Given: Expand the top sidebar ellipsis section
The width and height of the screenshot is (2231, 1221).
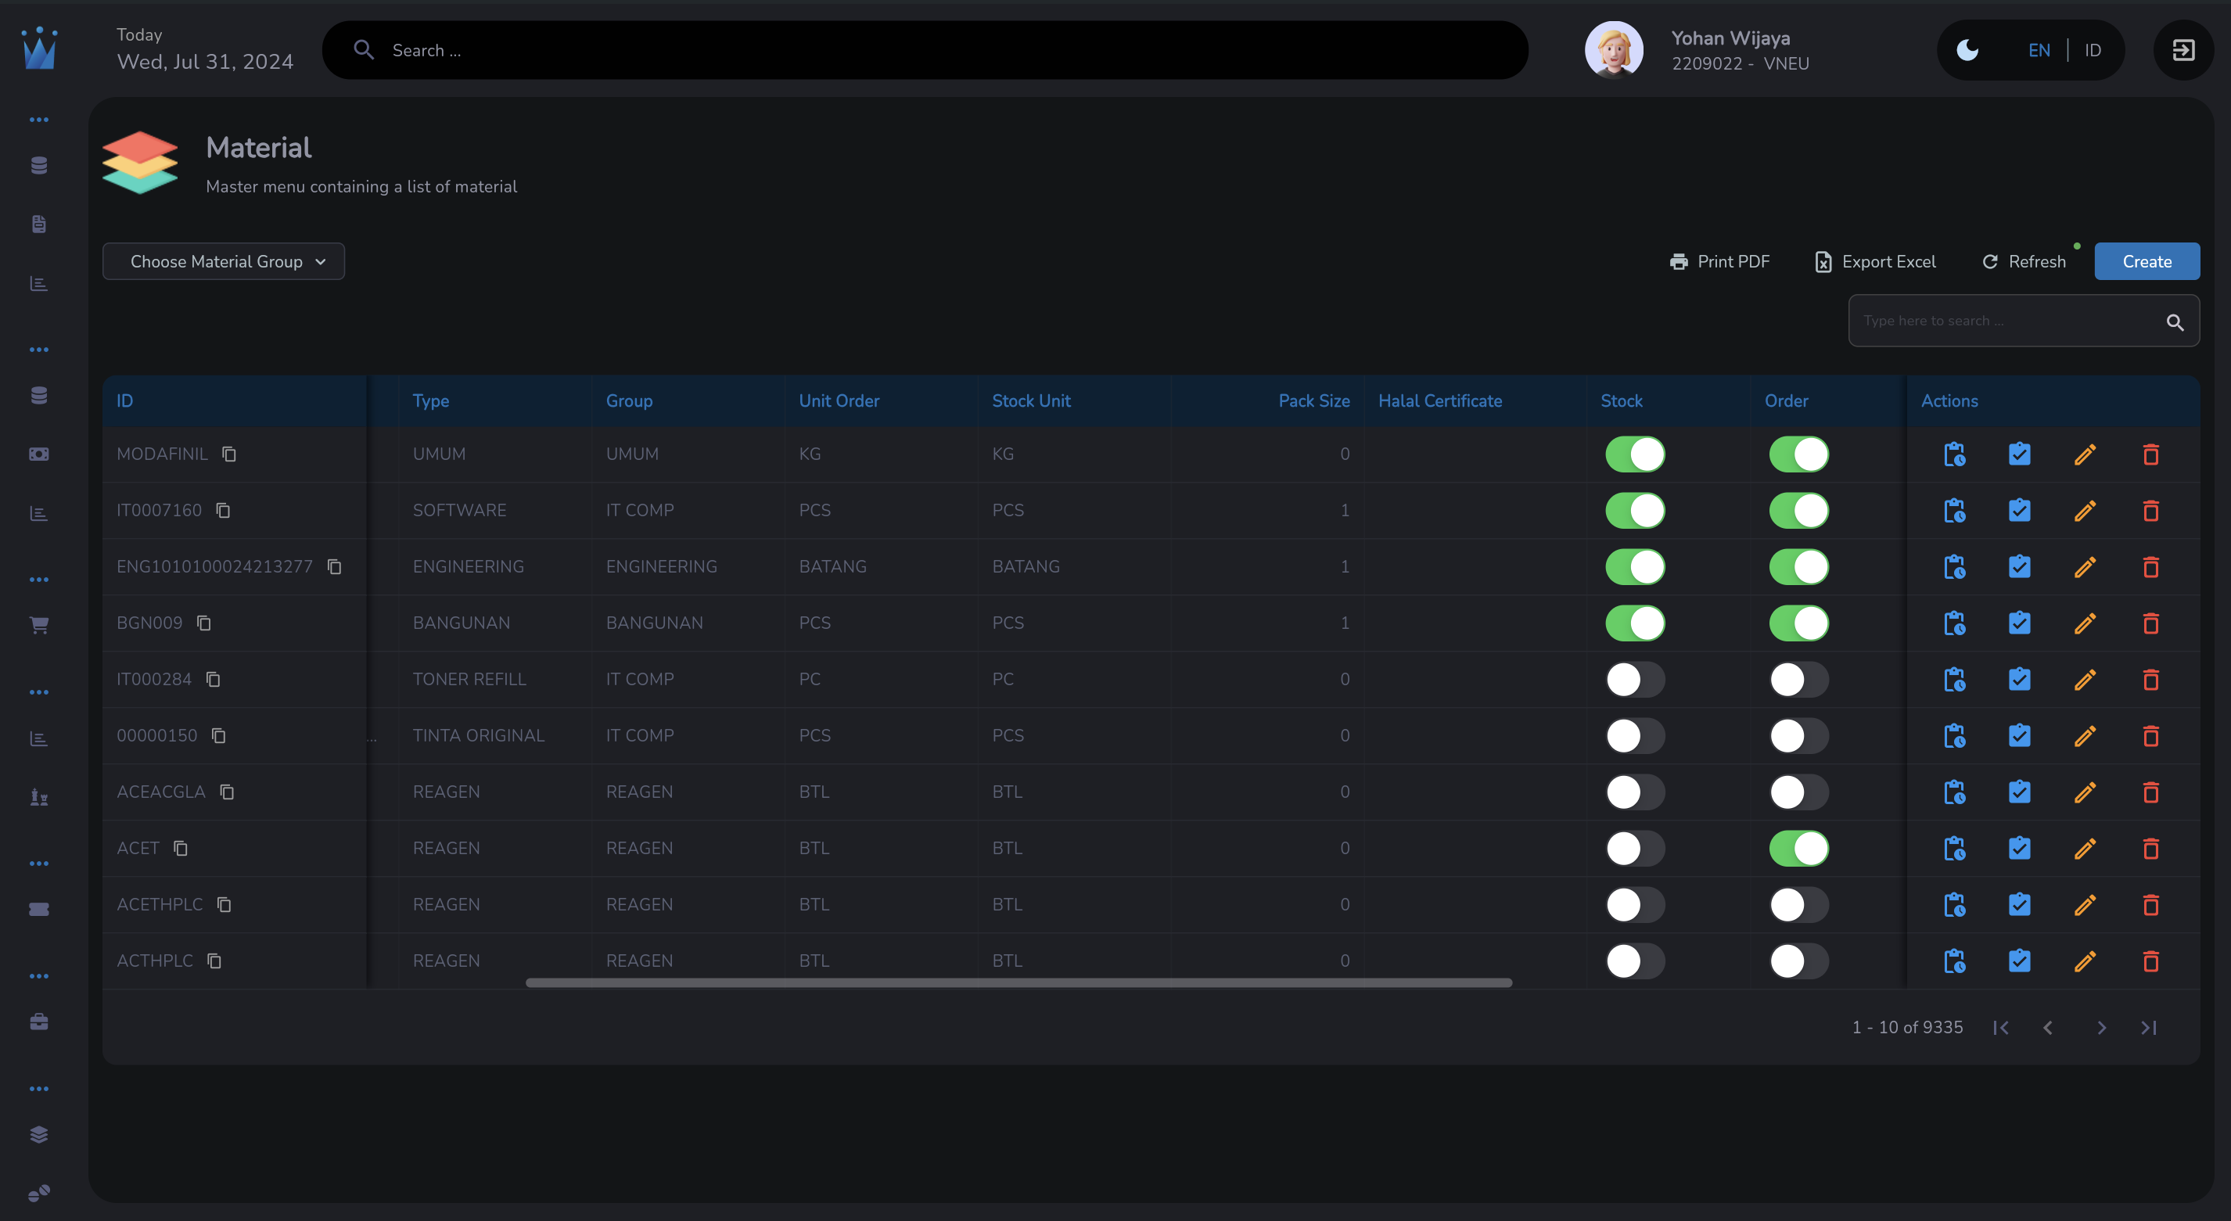Looking at the screenshot, I should tap(39, 120).
